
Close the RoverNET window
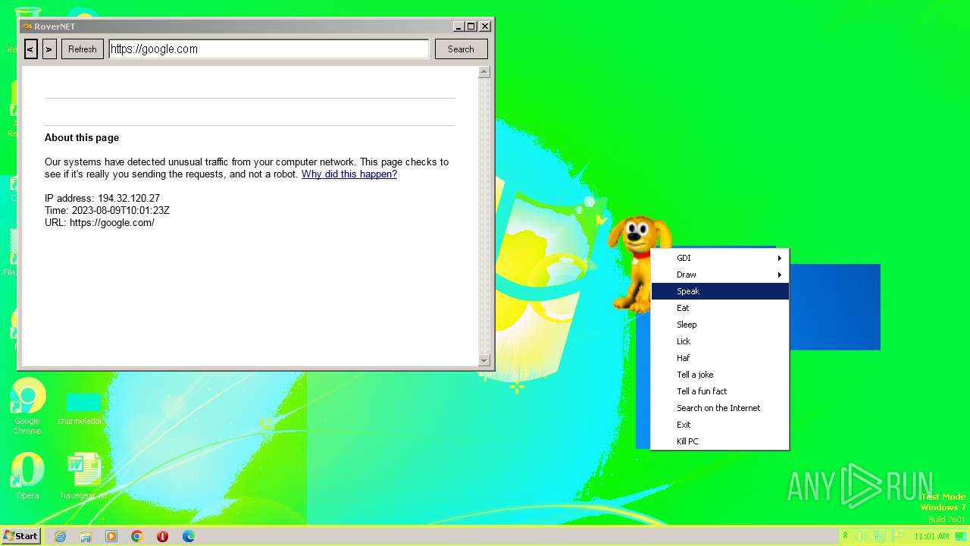[x=485, y=26]
